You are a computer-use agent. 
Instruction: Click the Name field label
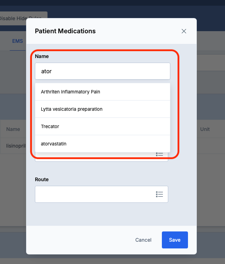tap(42, 56)
